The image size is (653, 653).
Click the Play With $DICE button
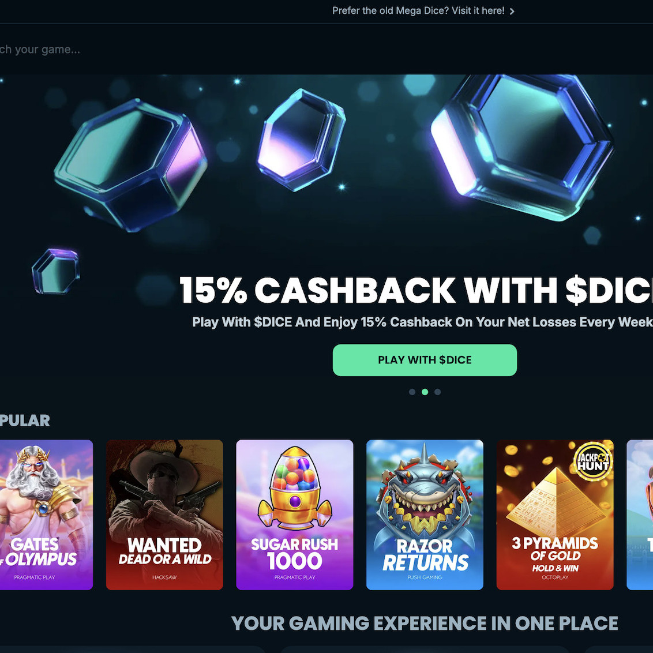pyautogui.click(x=425, y=360)
